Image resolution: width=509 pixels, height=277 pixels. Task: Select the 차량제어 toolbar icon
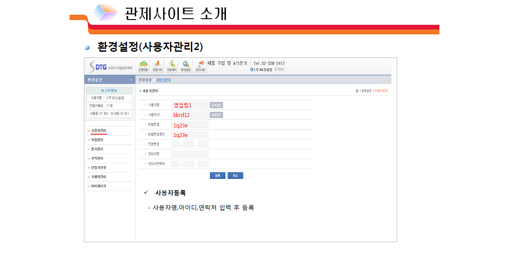point(171,66)
